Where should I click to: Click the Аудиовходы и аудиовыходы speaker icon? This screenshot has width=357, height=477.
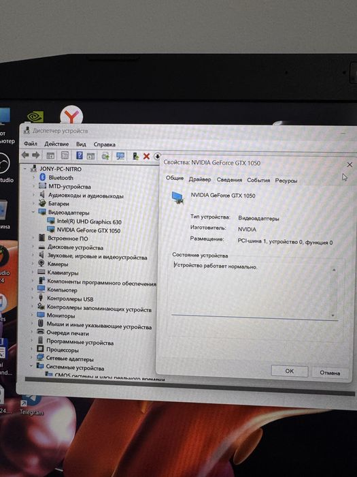pos(42,195)
